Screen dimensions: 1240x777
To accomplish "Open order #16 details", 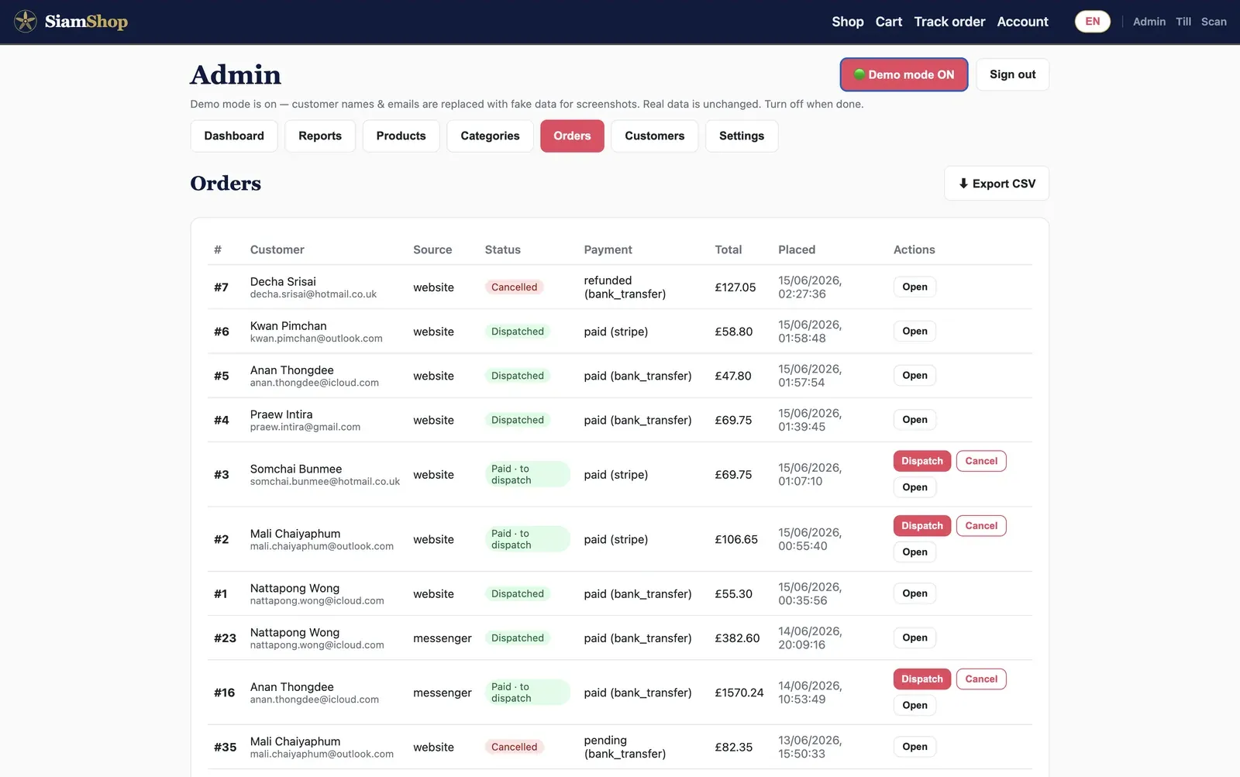I will [914, 705].
